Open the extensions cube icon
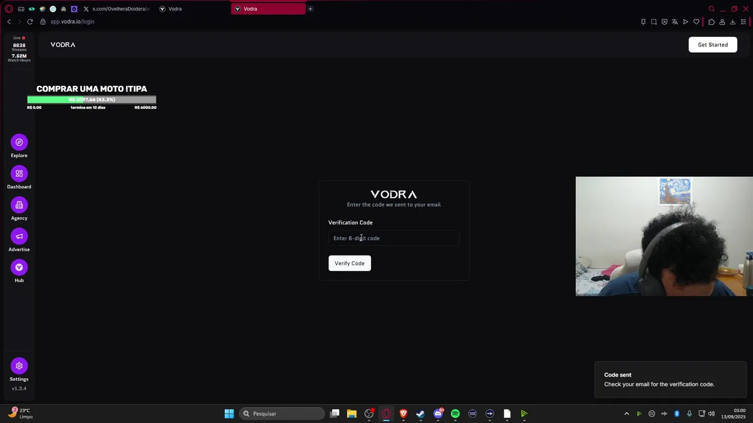The image size is (753, 423). pos(711,22)
